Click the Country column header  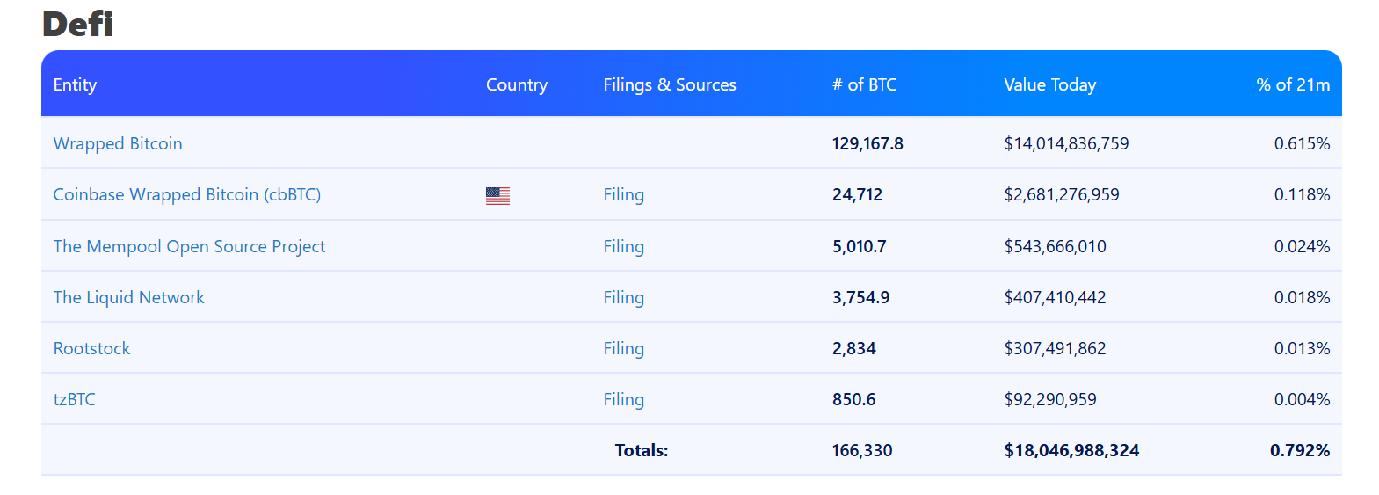pos(516,84)
